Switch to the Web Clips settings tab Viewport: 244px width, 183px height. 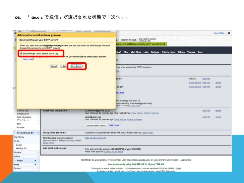136,52
